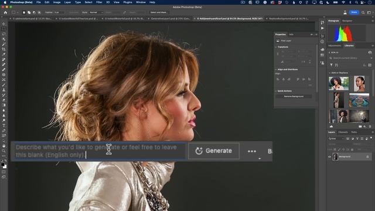Filter layers by smart object icon
The image size is (375, 211).
367,138
